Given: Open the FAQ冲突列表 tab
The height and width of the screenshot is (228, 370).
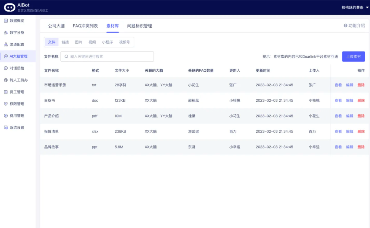Looking at the screenshot, I should [85, 26].
